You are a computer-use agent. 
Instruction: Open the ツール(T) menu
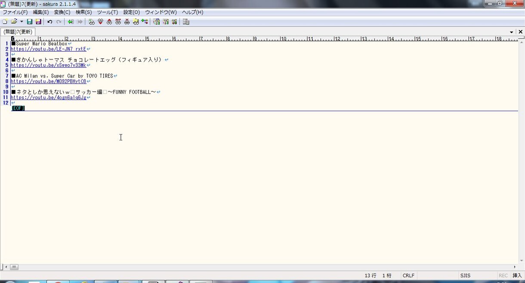pos(108,12)
